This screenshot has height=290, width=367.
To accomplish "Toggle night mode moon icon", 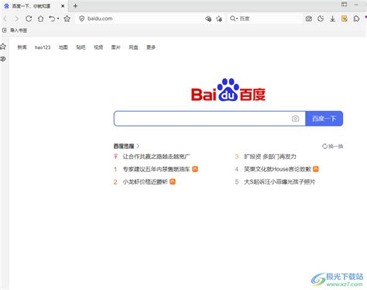I will [x=321, y=19].
